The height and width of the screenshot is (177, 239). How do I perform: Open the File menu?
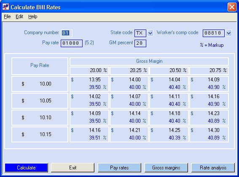(7, 16)
